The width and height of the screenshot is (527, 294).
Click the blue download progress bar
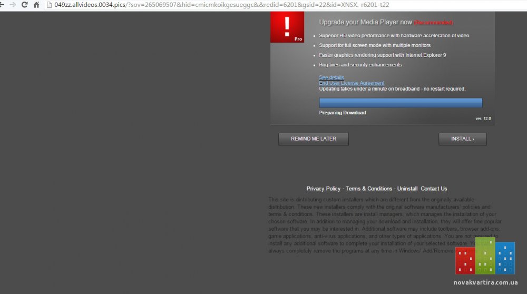[401, 103]
